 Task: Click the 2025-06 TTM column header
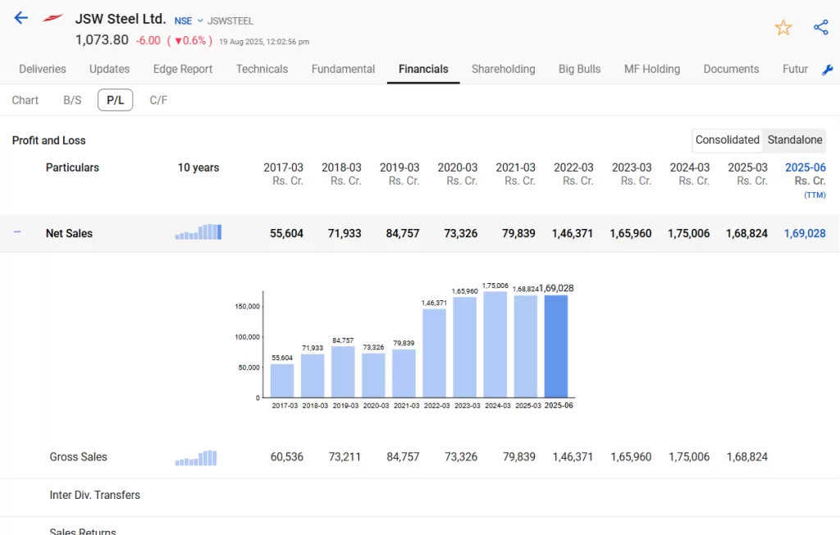click(806, 181)
